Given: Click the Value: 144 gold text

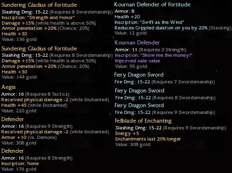Looking at the screenshot, I should [x=19, y=77].
